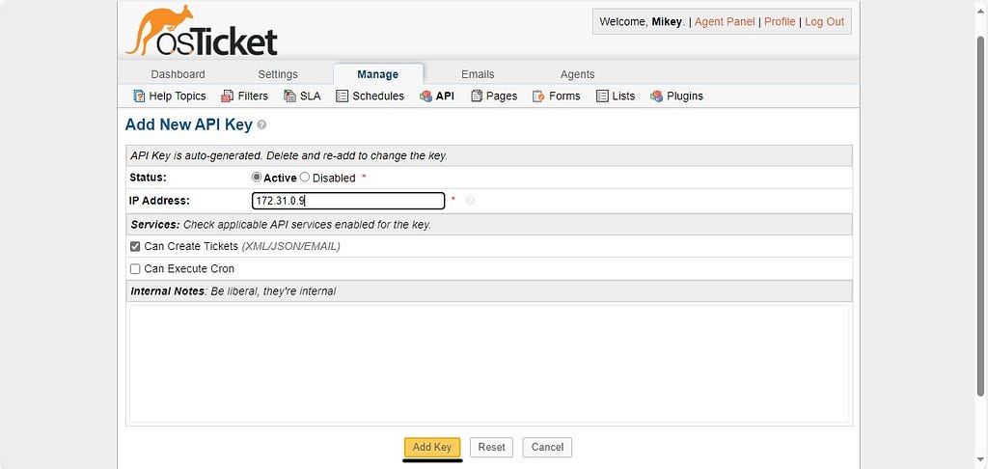This screenshot has height=469, width=988.
Task: Click inside the Internal Notes text area
Action: pyautogui.click(x=489, y=365)
